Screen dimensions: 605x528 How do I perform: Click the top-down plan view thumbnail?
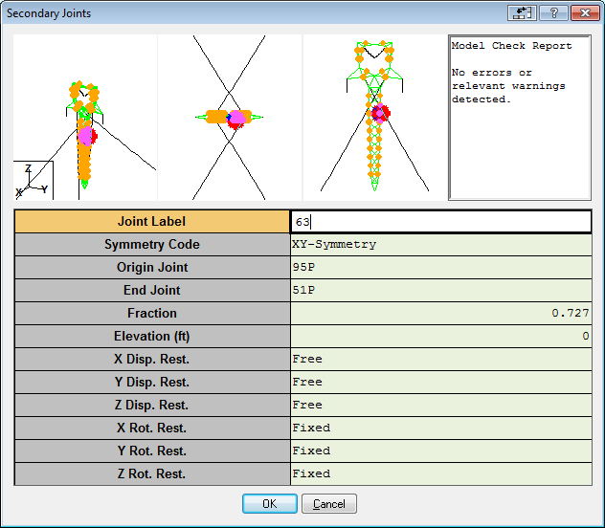tap(230, 118)
